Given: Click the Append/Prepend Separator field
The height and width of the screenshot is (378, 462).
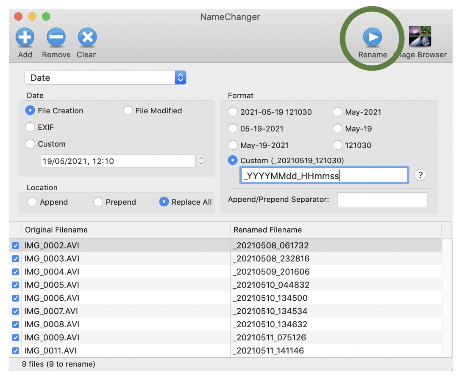Looking at the screenshot, I should [382, 200].
